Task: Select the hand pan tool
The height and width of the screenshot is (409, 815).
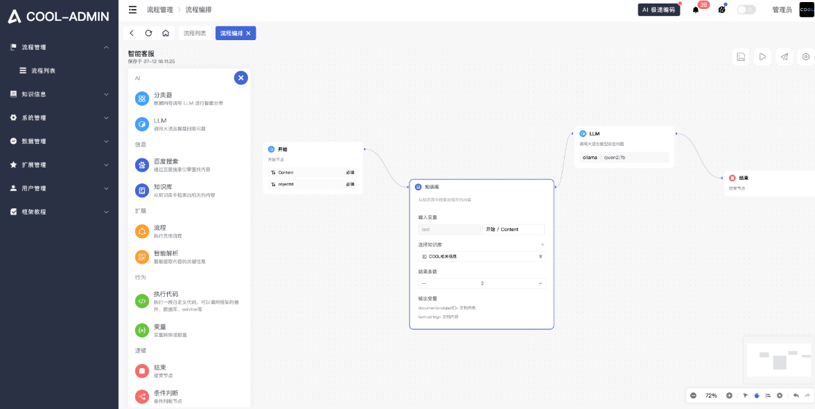Action: pos(757,396)
